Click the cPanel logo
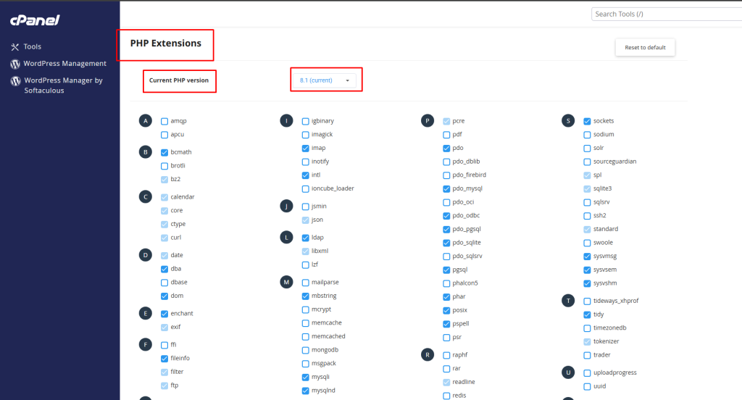742x400 pixels. pos(35,20)
